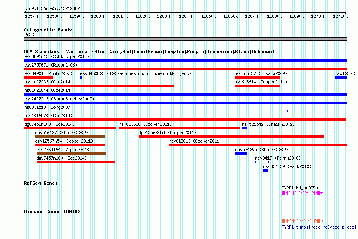The width and height of the screenshot is (358, 239).
Task: Click the Disease Genes (OMIM) track title
Action: click(x=52, y=212)
